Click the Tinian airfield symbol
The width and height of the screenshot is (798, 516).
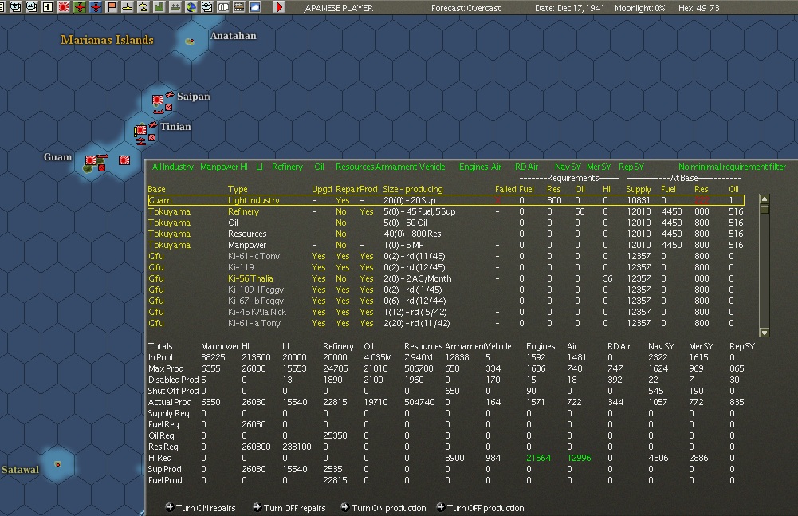click(153, 125)
